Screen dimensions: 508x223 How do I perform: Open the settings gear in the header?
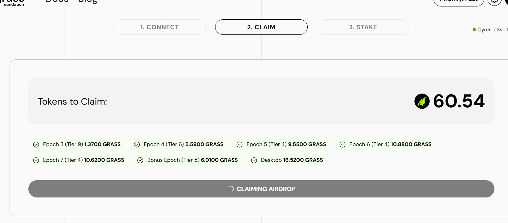494,2
